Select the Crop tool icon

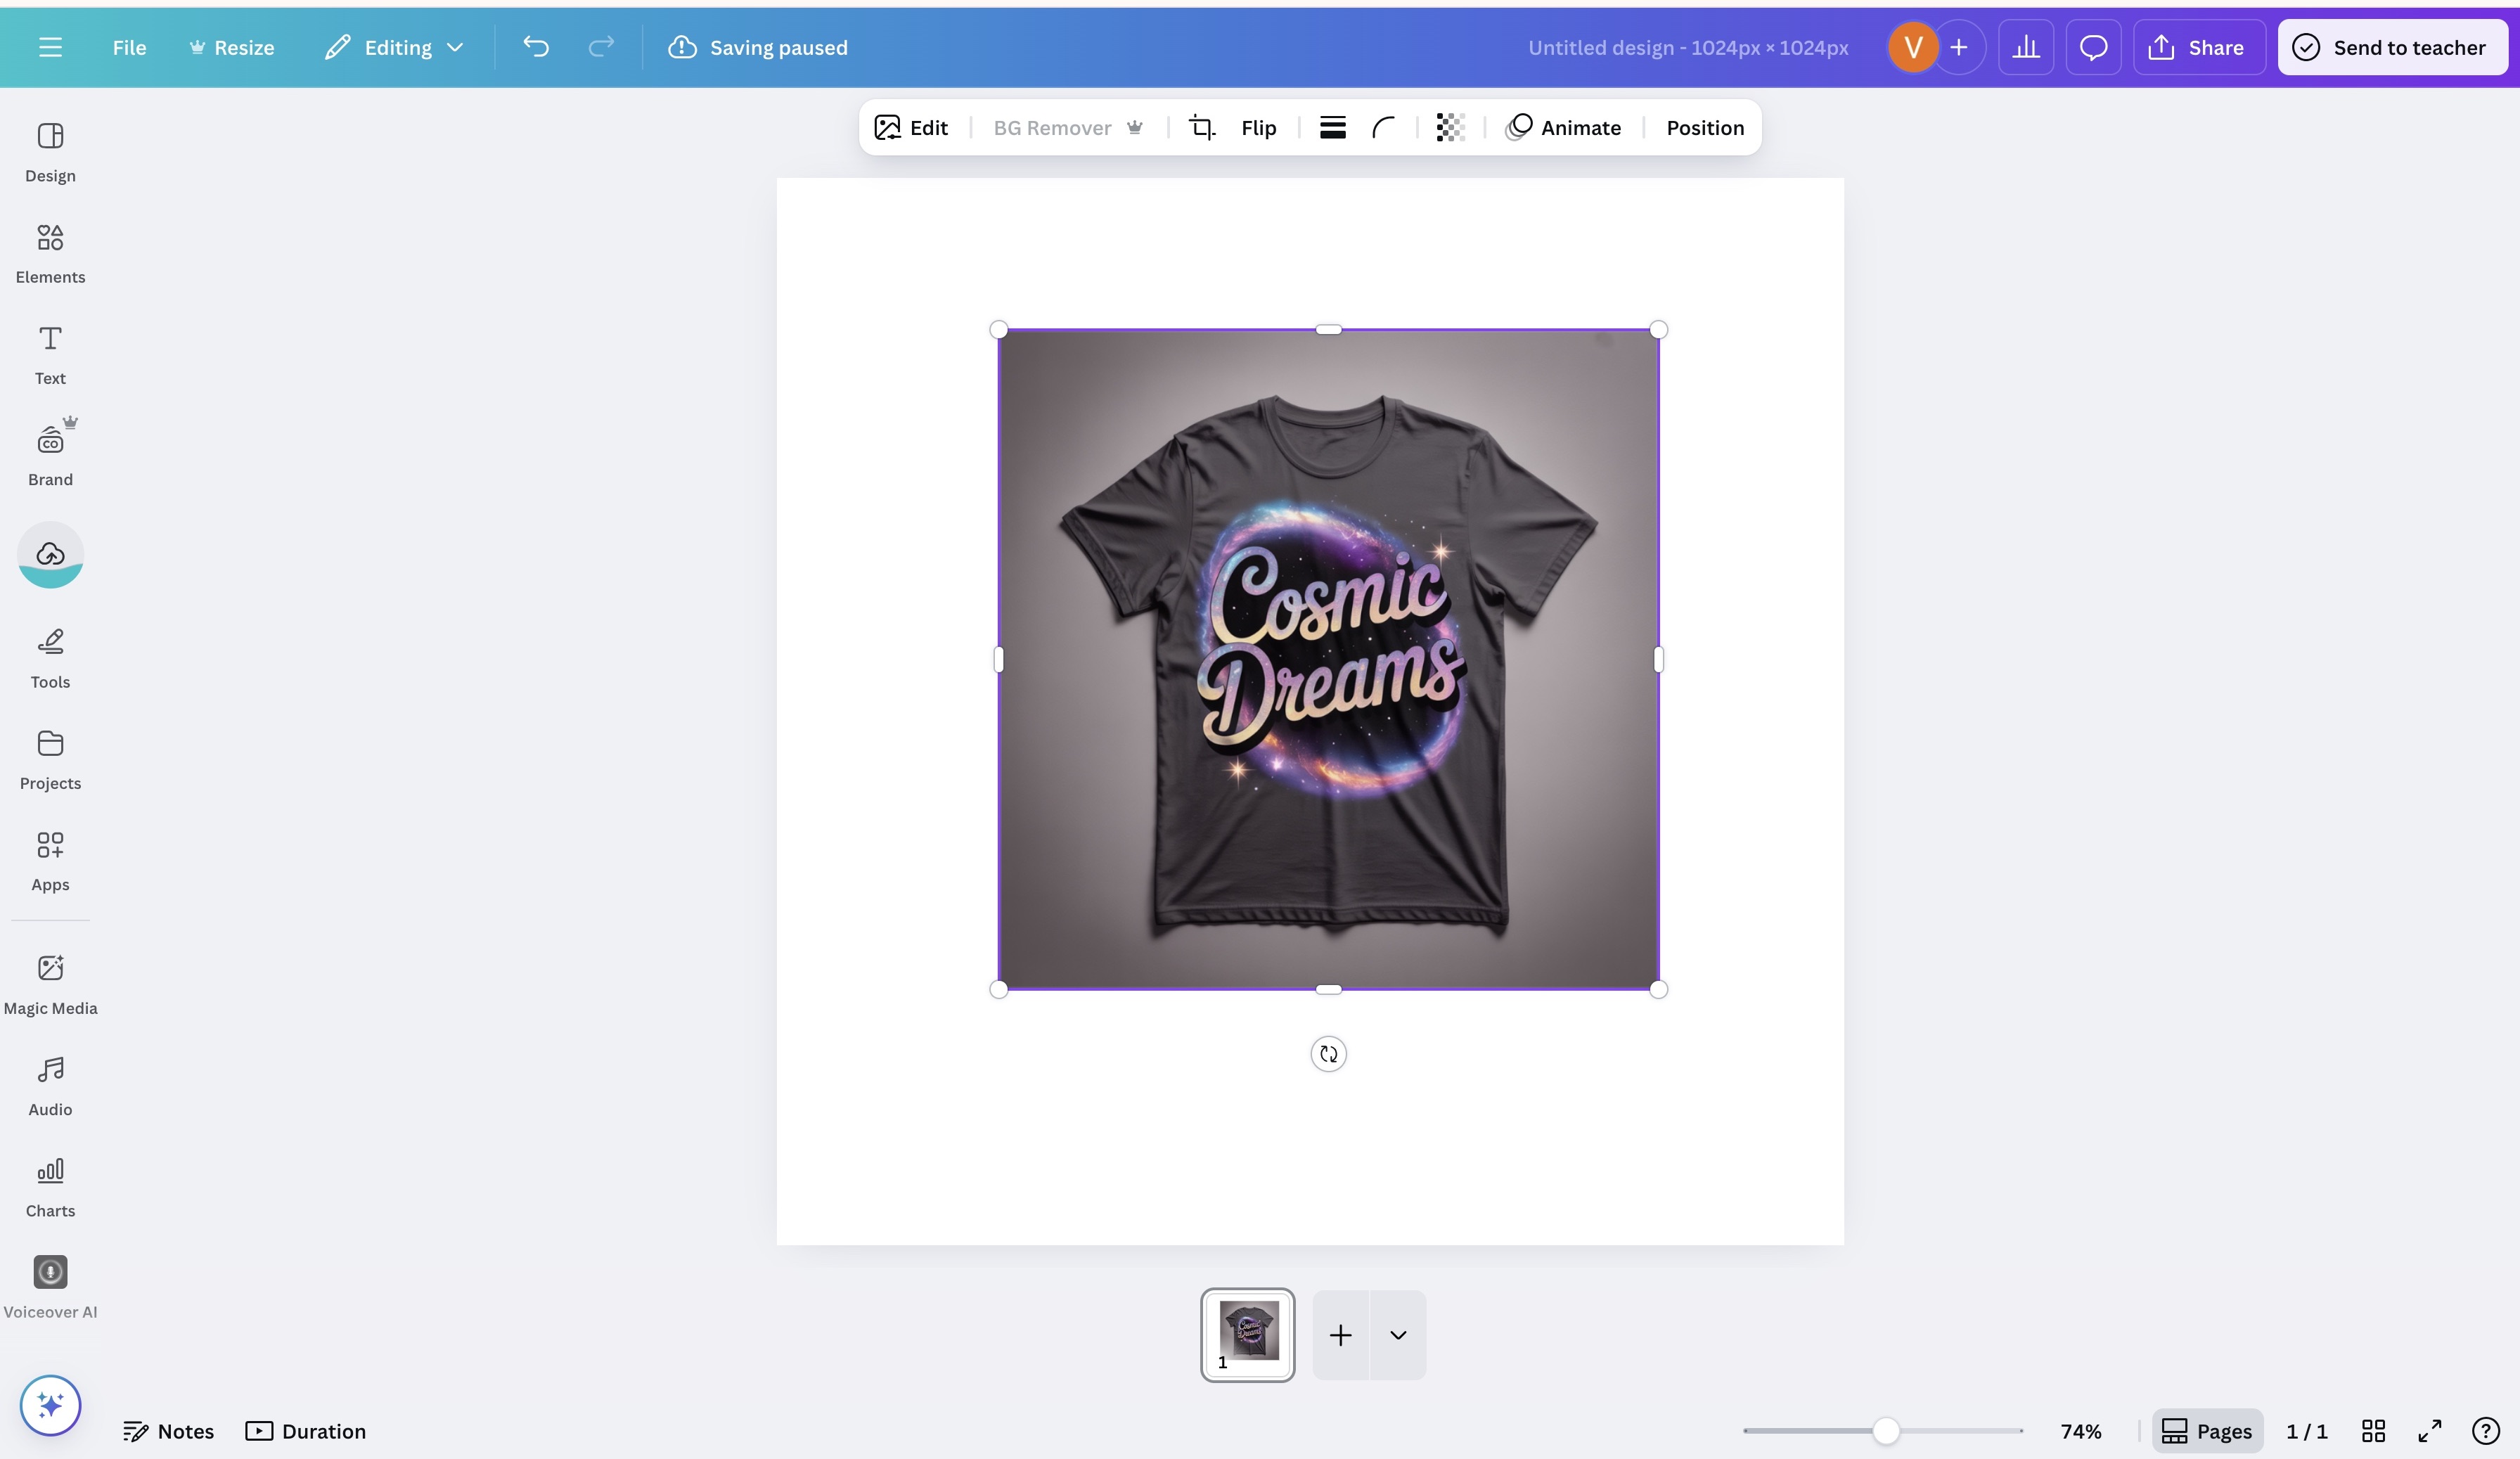point(1201,127)
